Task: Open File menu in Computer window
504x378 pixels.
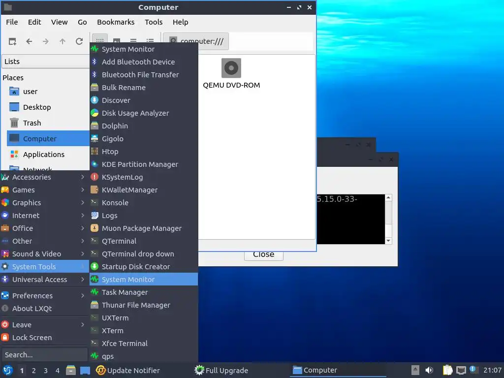Action: pyautogui.click(x=12, y=22)
